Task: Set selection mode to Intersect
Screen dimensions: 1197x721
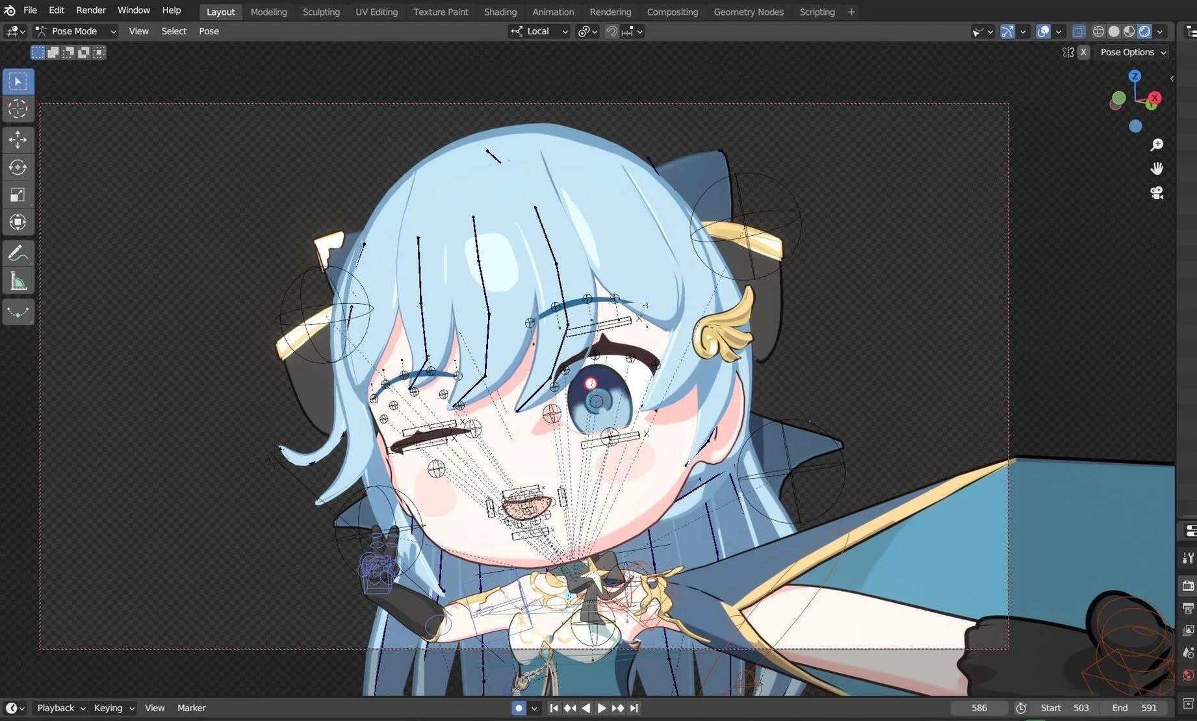Action: coord(99,52)
